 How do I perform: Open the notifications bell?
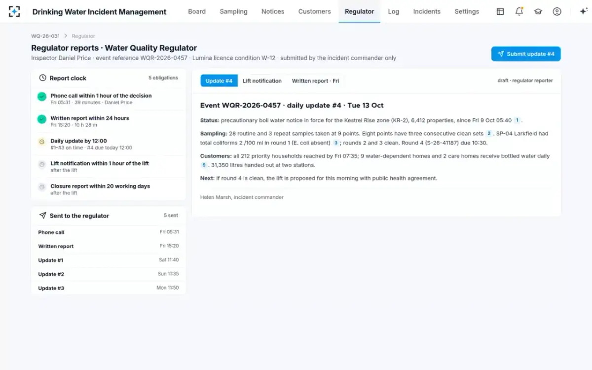click(519, 11)
